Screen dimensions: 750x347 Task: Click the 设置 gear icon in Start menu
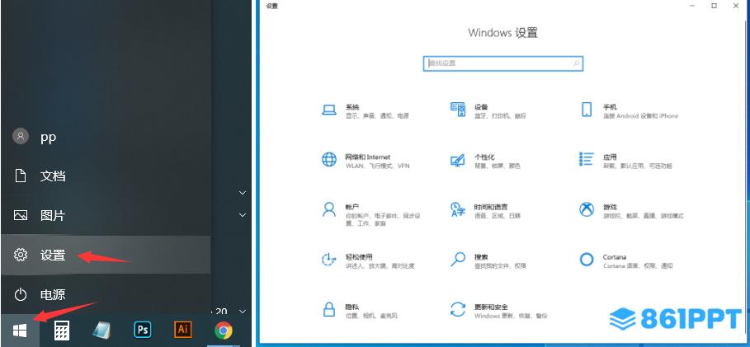[20, 255]
